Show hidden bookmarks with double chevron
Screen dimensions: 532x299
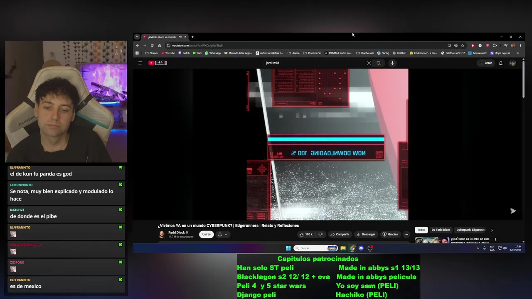point(517,53)
